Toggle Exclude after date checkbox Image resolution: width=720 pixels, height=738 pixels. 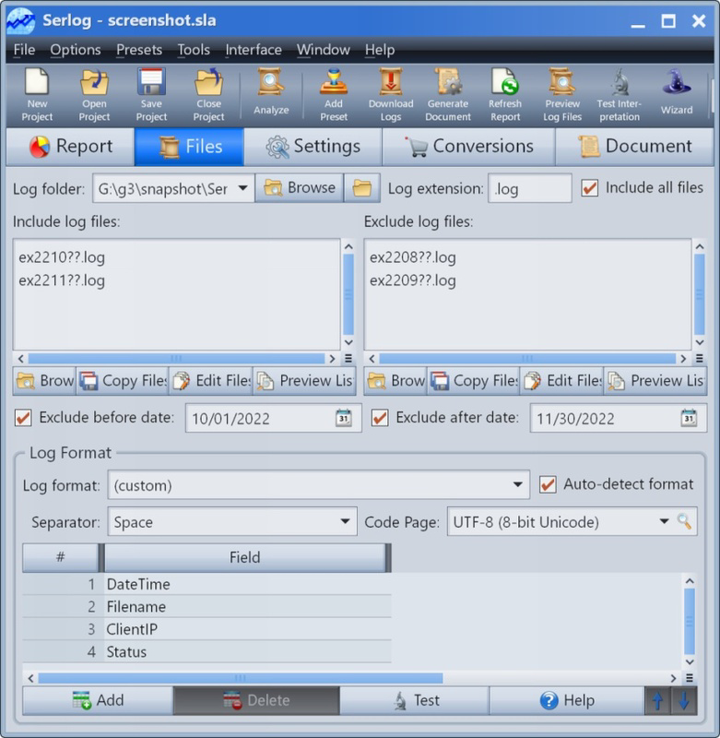click(x=380, y=418)
